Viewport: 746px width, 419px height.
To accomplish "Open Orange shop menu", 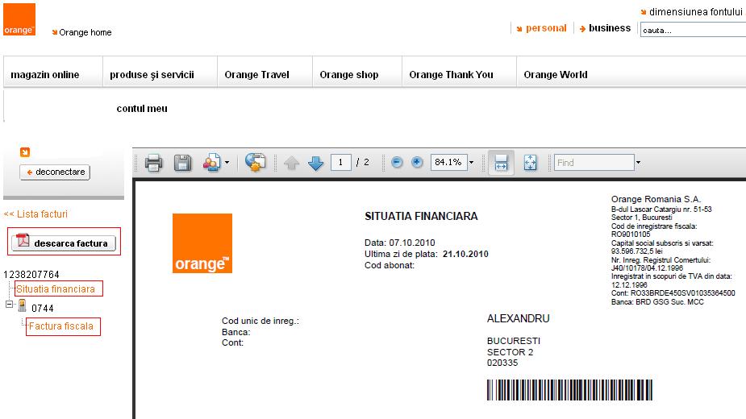I will (x=349, y=75).
